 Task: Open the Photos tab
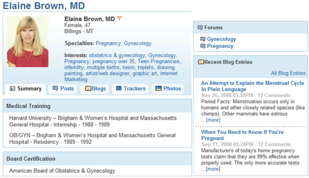click(168, 89)
